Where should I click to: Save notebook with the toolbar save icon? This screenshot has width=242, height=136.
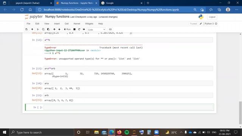pyautogui.click(x=26, y=29)
